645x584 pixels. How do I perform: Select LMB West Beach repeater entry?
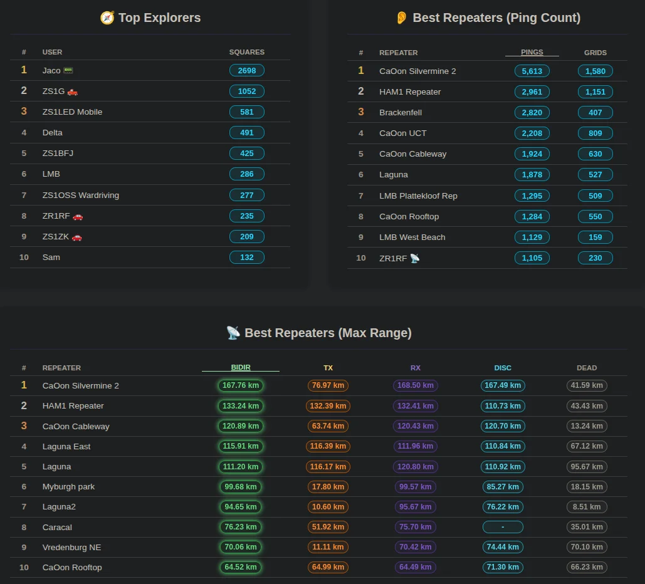(487, 237)
